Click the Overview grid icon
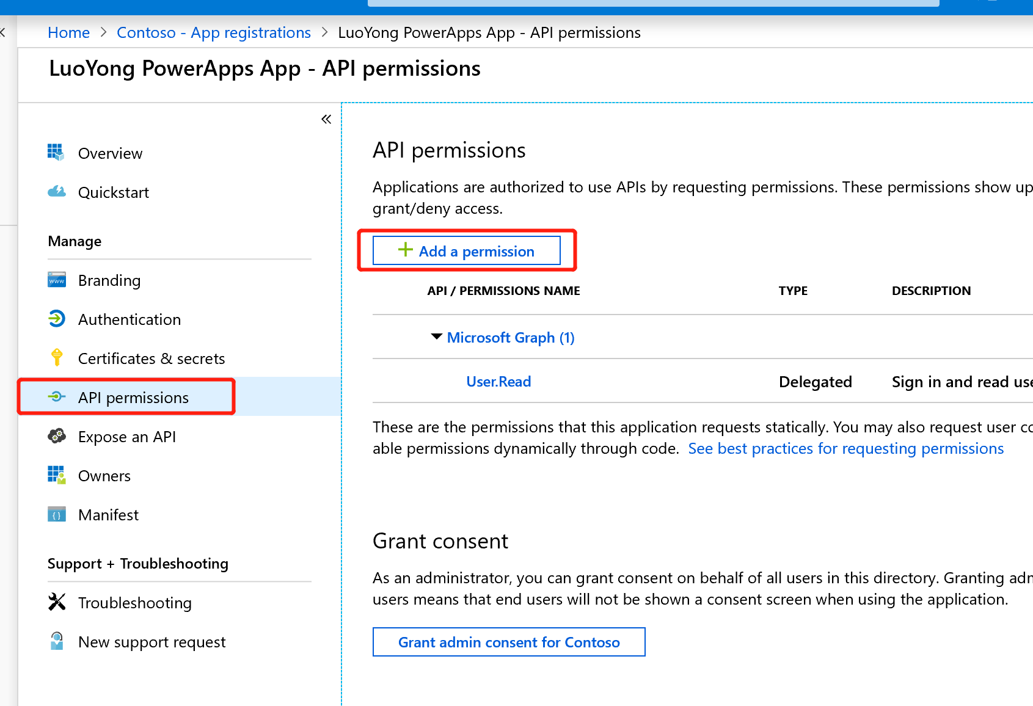This screenshot has width=1033, height=706. click(56, 152)
